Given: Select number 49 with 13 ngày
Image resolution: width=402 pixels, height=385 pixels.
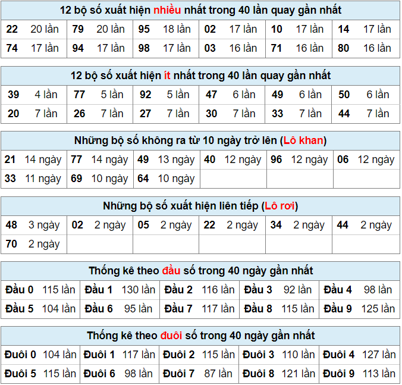Looking at the screenshot, I should 167,159.
